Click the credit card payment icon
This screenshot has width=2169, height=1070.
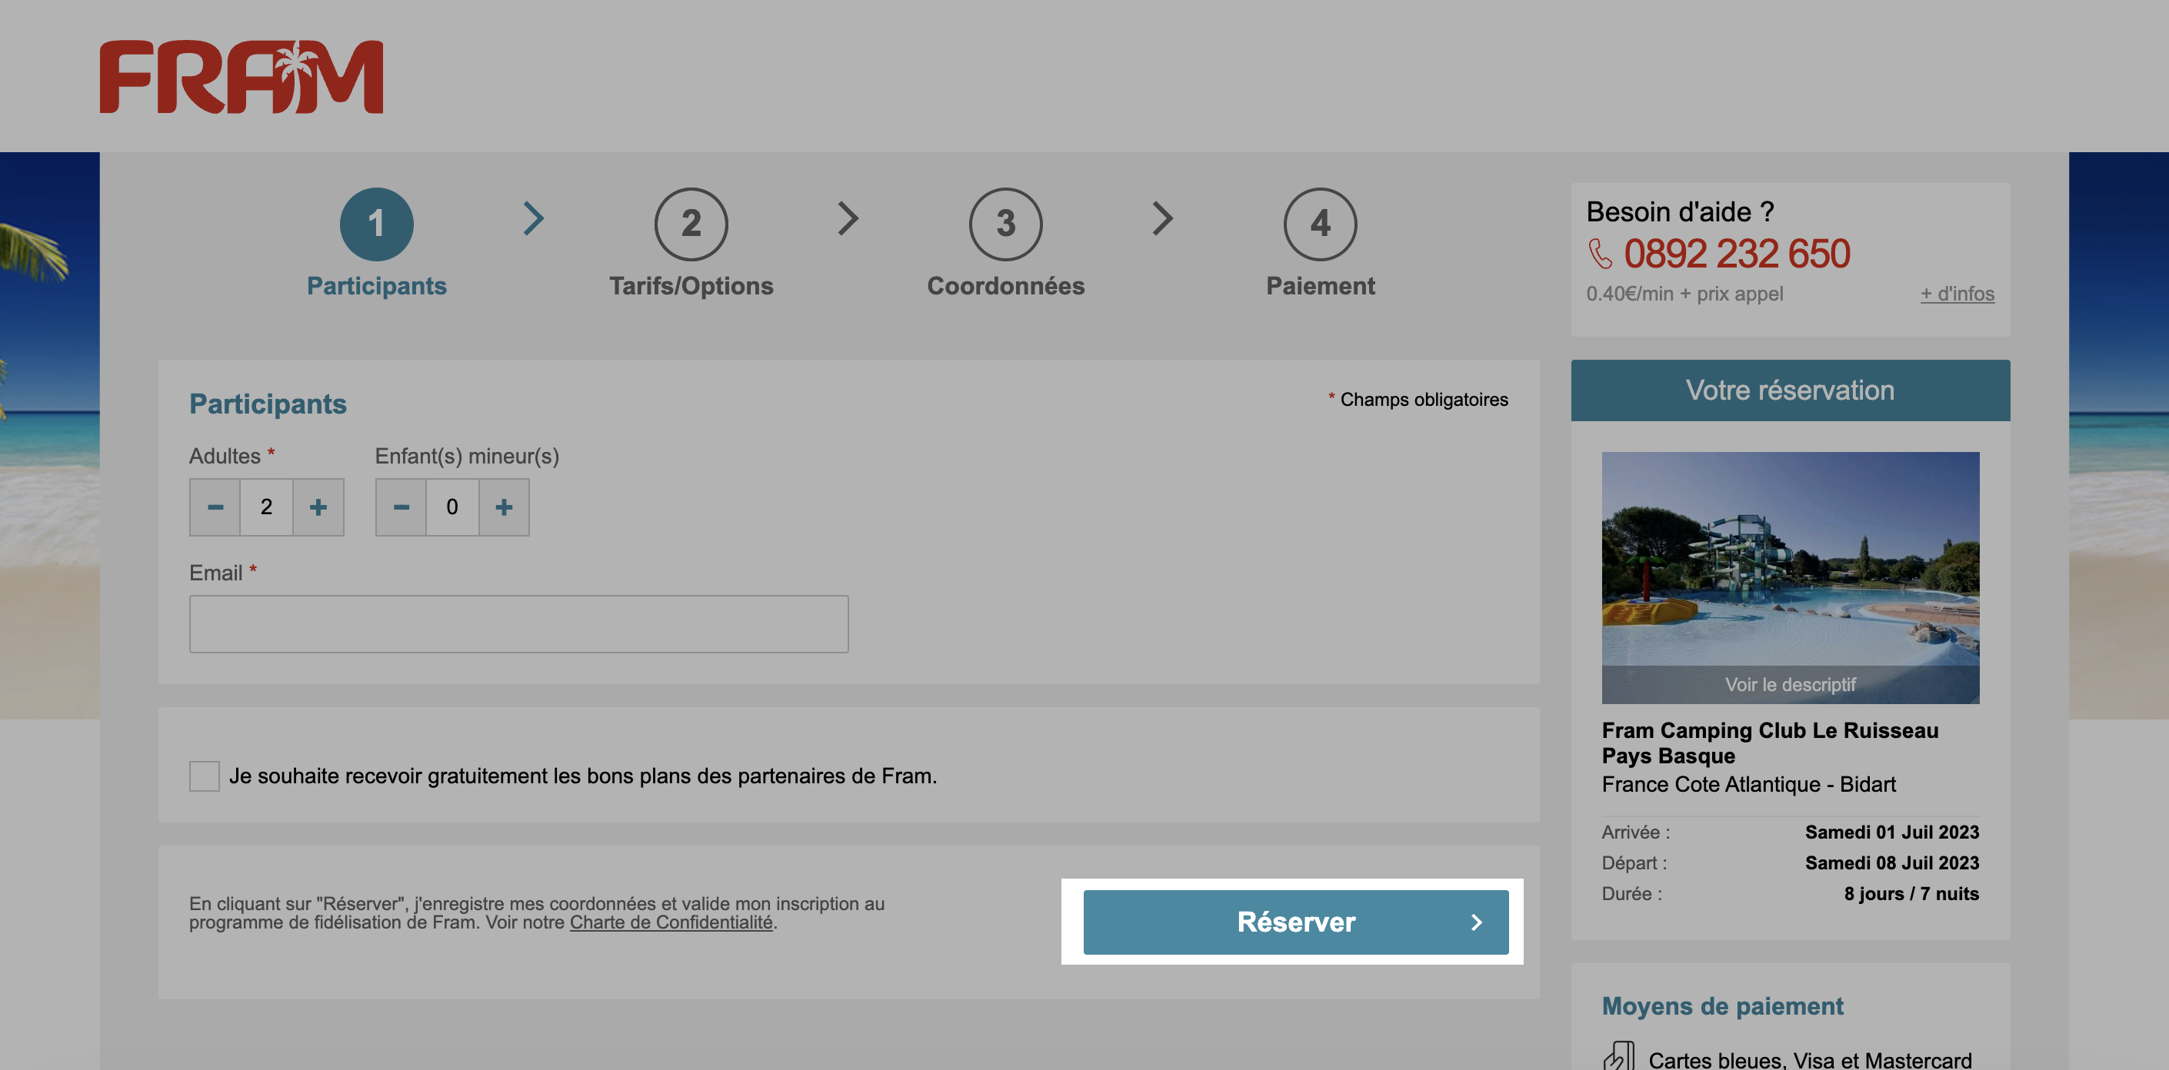click(1618, 1056)
